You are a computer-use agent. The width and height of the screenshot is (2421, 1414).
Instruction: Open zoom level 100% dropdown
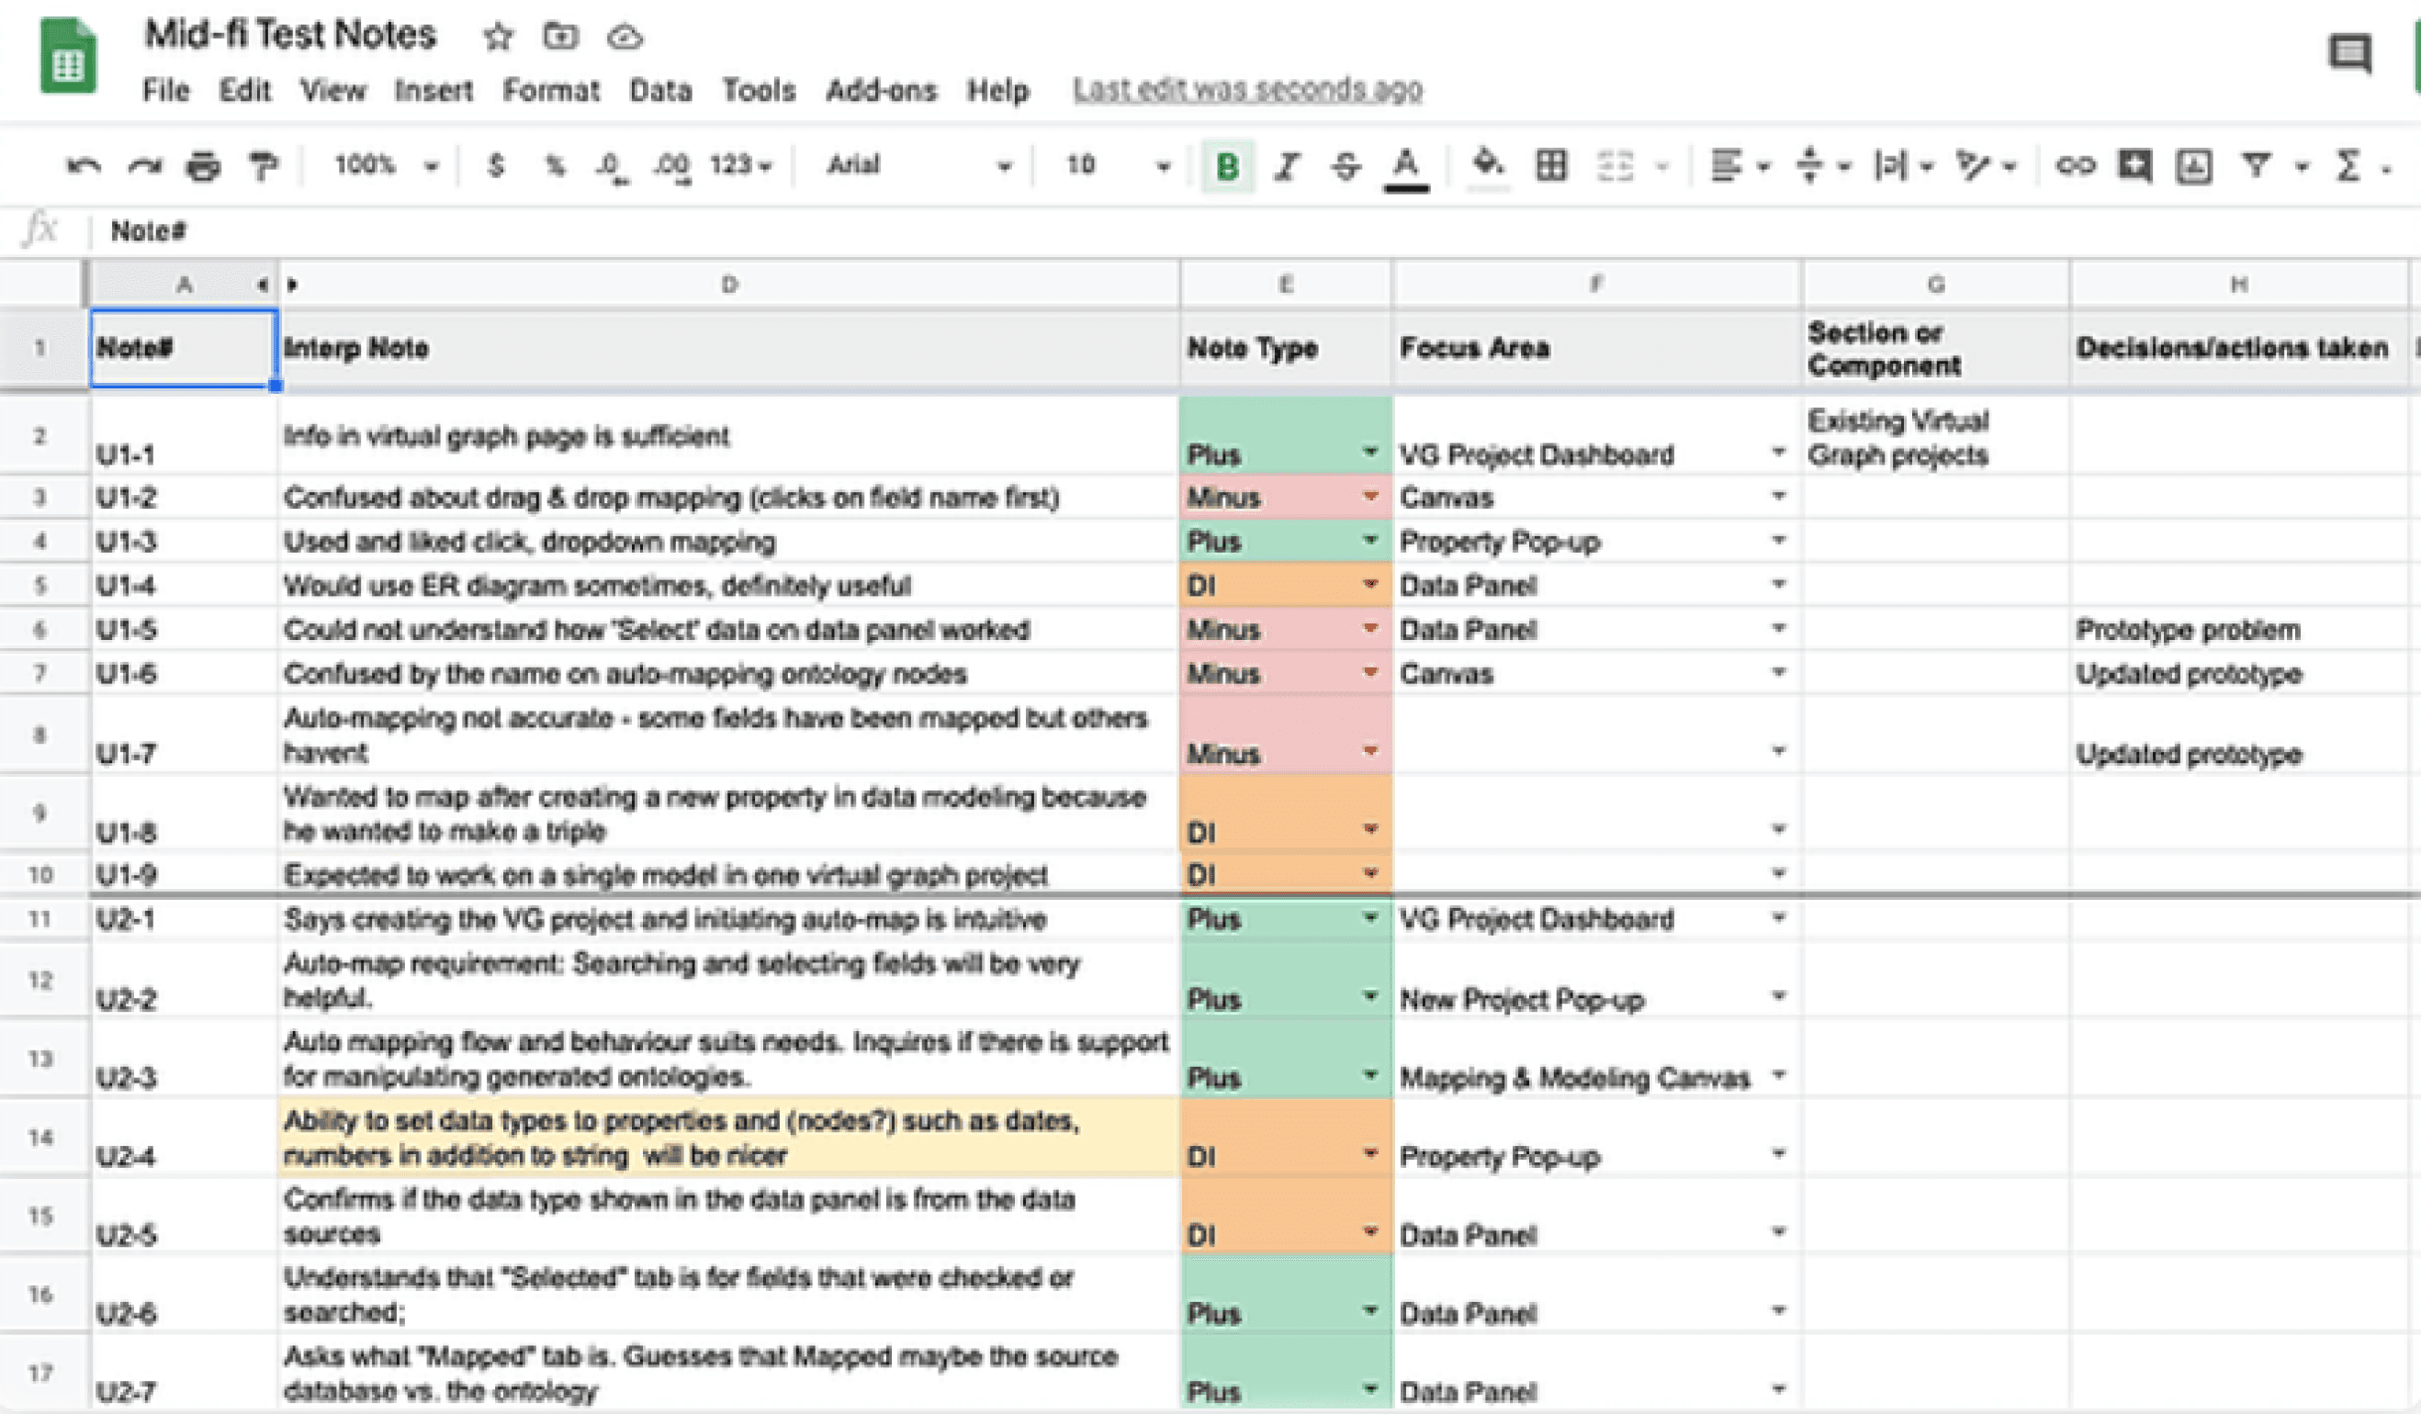pos(384,166)
